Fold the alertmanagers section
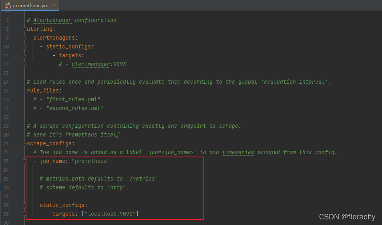The image size is (382, 225). pyautogui.click(x=25, y=38)
